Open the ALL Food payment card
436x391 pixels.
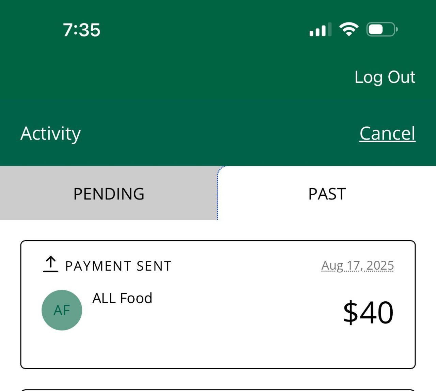(218, 348)
